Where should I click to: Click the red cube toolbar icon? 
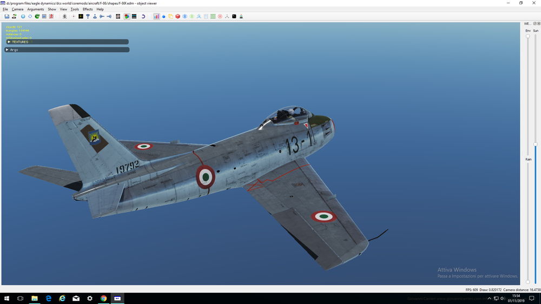pos(177,16)
